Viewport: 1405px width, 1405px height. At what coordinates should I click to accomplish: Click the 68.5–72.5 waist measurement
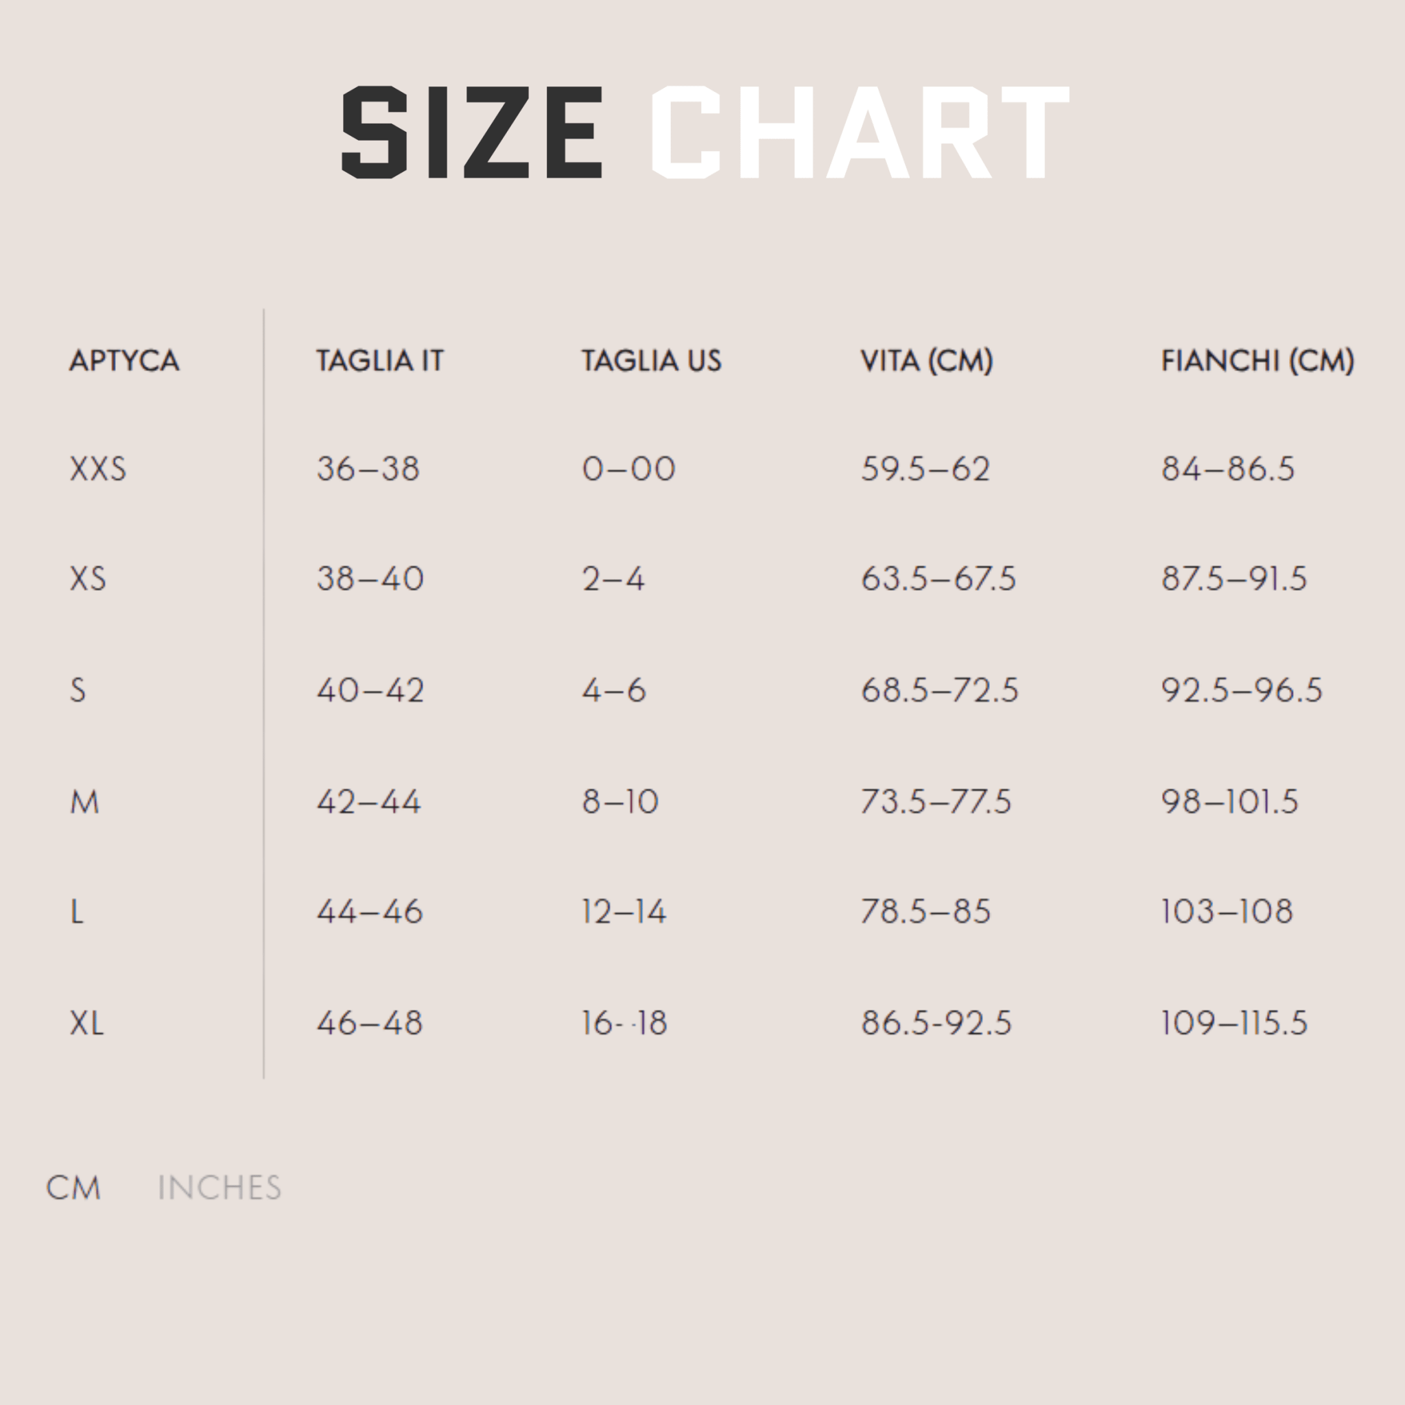[x=940, y=690]
